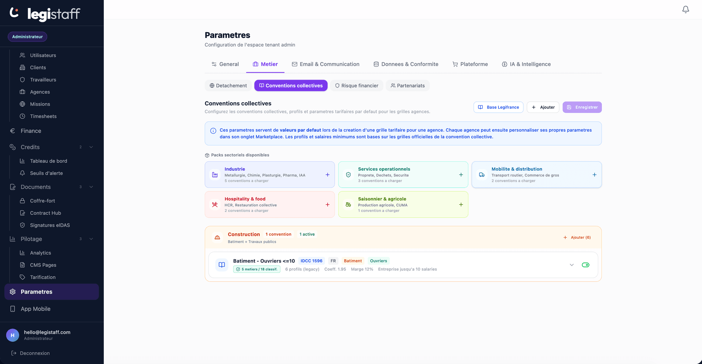Open Donnees & Conformite tab
The height and width of the screenshot is (364, 702).
(x=406, y=64)
